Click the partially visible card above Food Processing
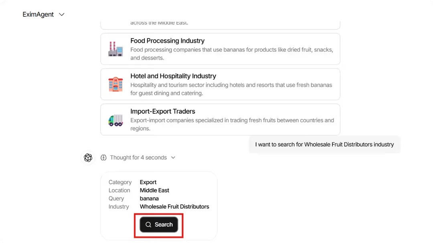The width and height of the screenshot is (433, 243). (x=220, y=22)
